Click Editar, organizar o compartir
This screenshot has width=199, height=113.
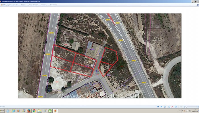(10, 5)
